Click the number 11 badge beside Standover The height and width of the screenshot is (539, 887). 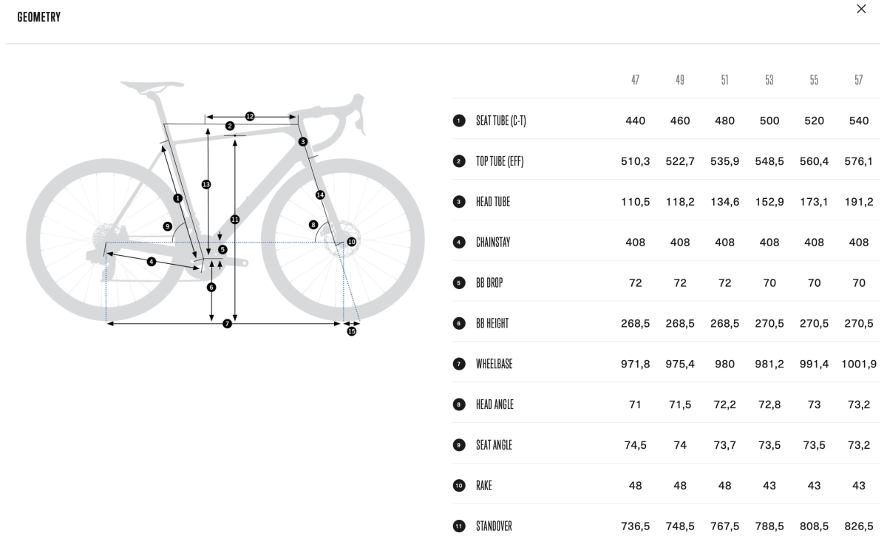pos(459,526)
